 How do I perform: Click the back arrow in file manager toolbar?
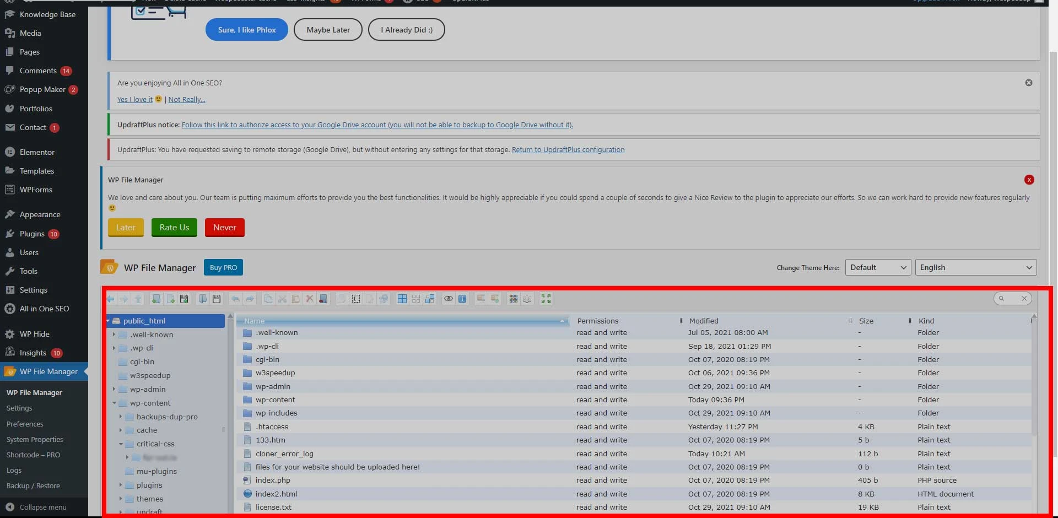[111, 299]
